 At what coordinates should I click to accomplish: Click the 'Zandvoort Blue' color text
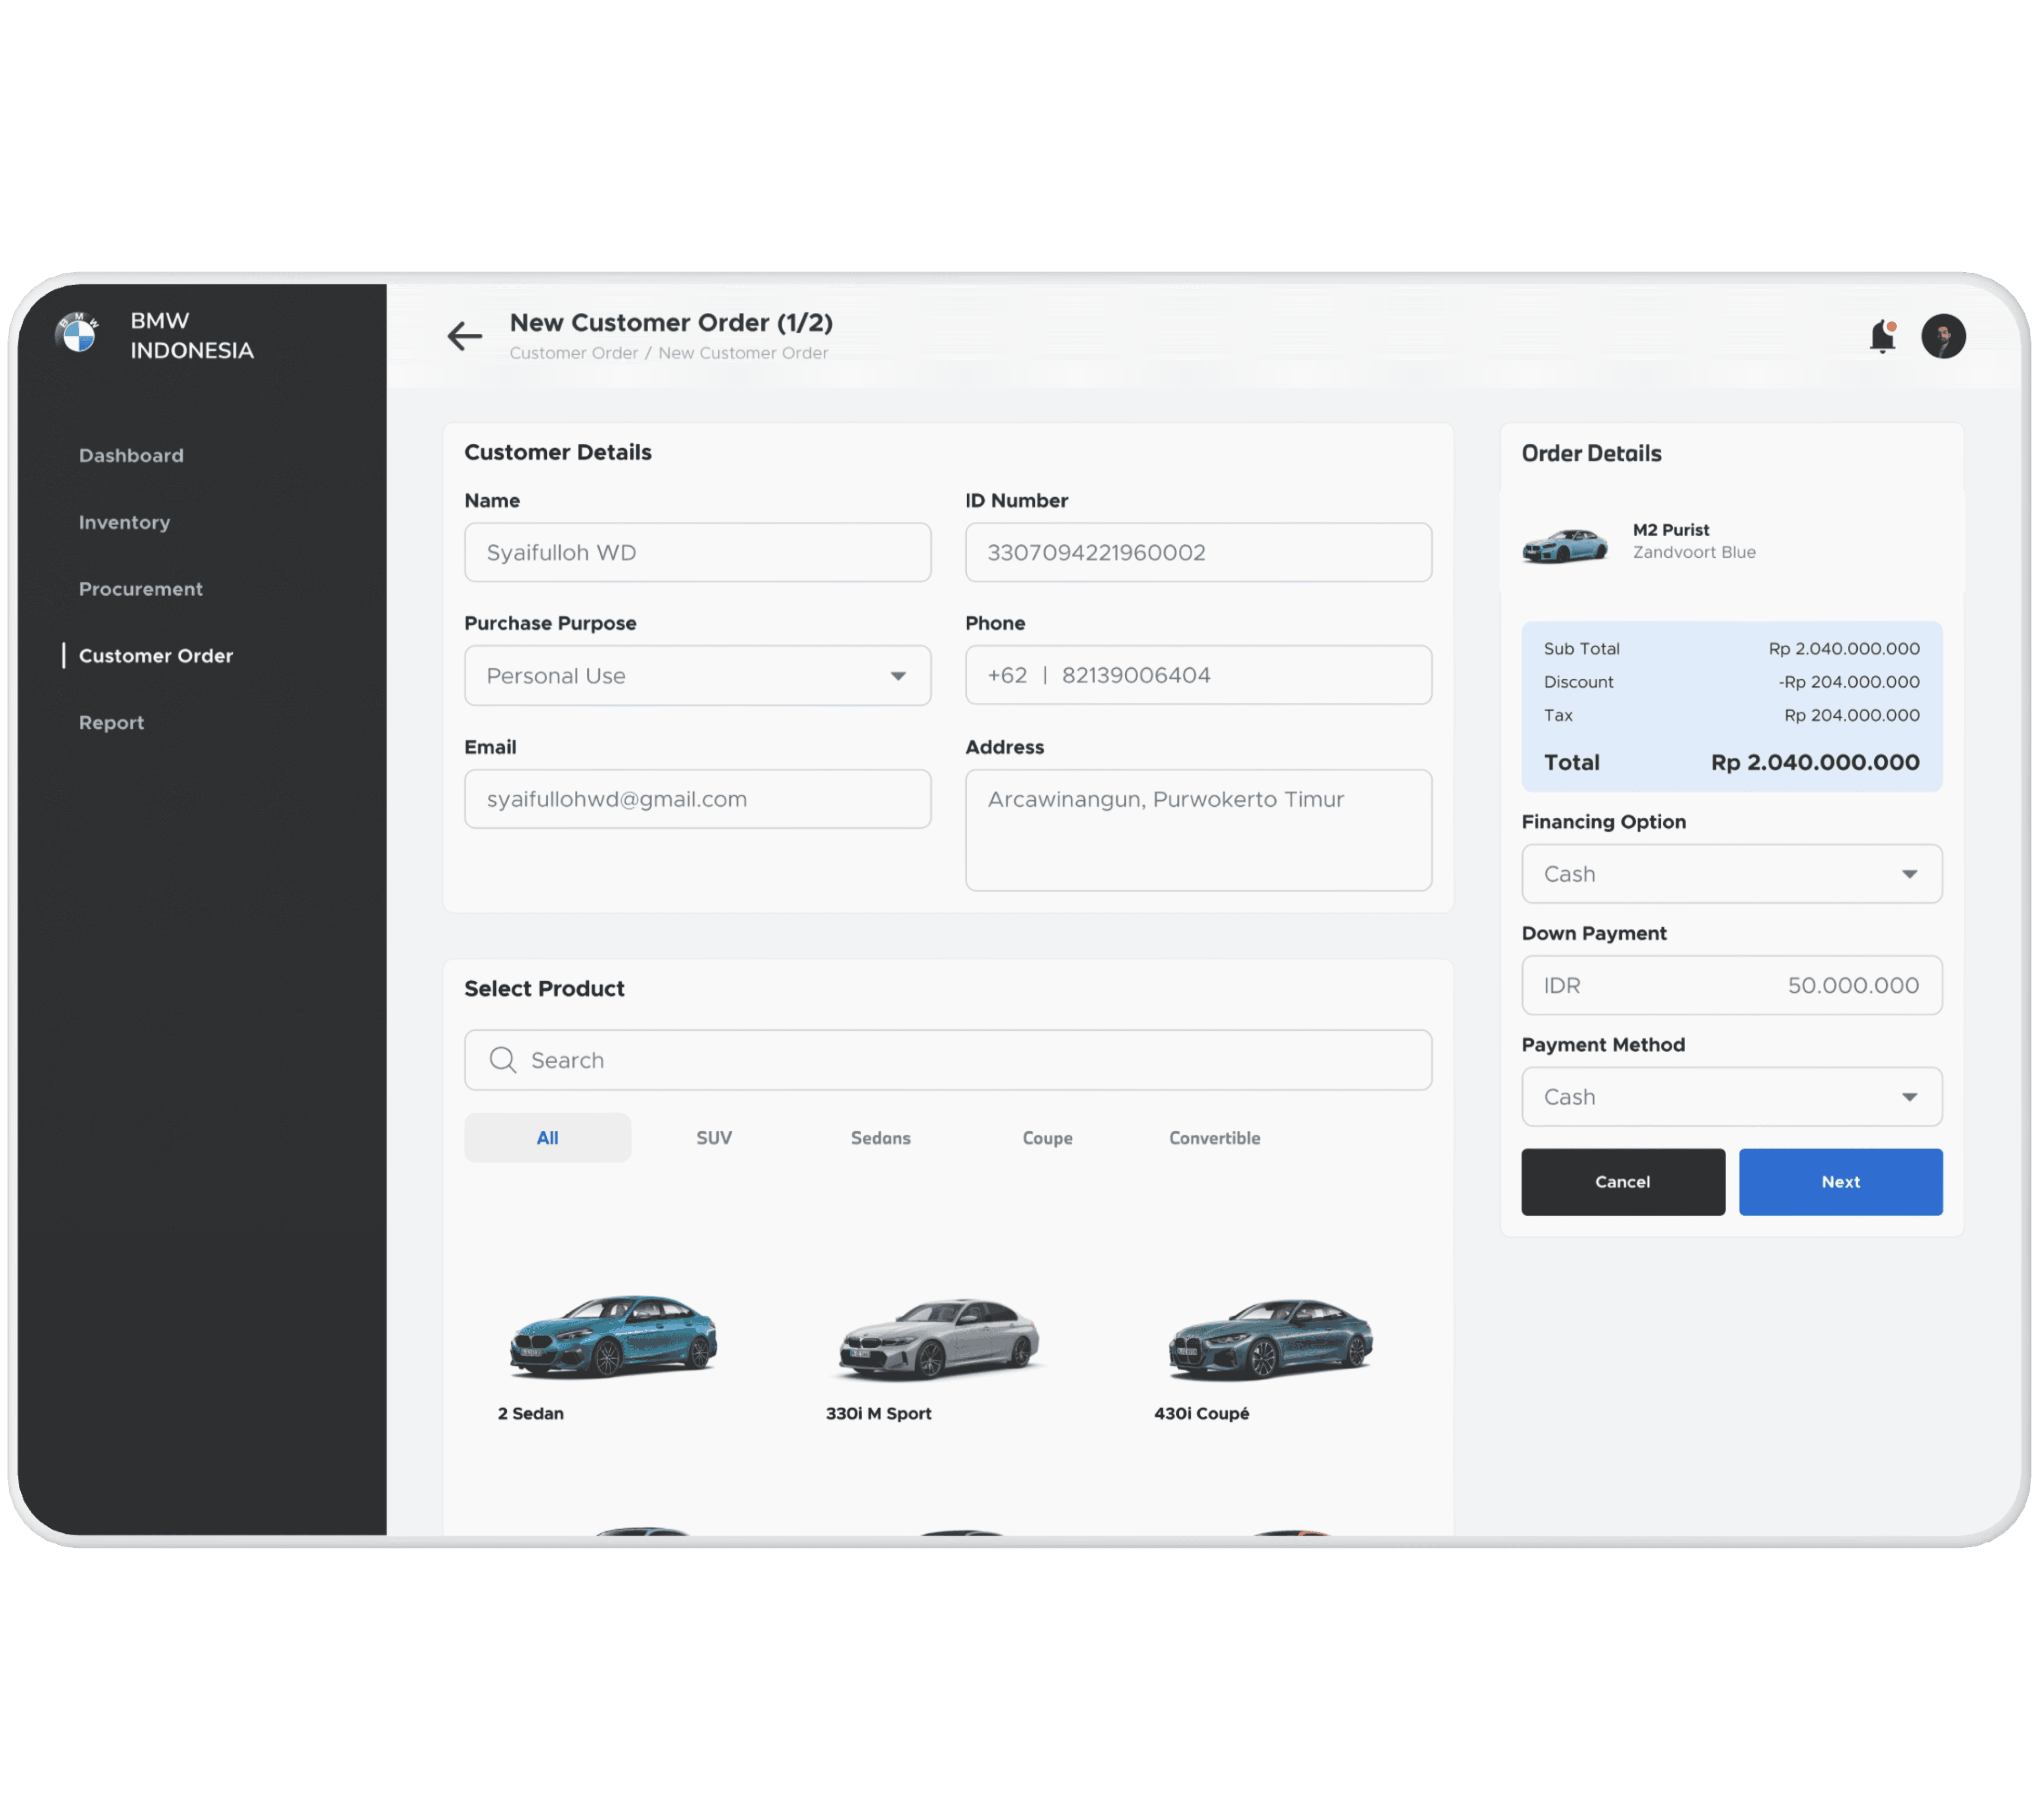pyautogui.click(x=1694, y=552)
